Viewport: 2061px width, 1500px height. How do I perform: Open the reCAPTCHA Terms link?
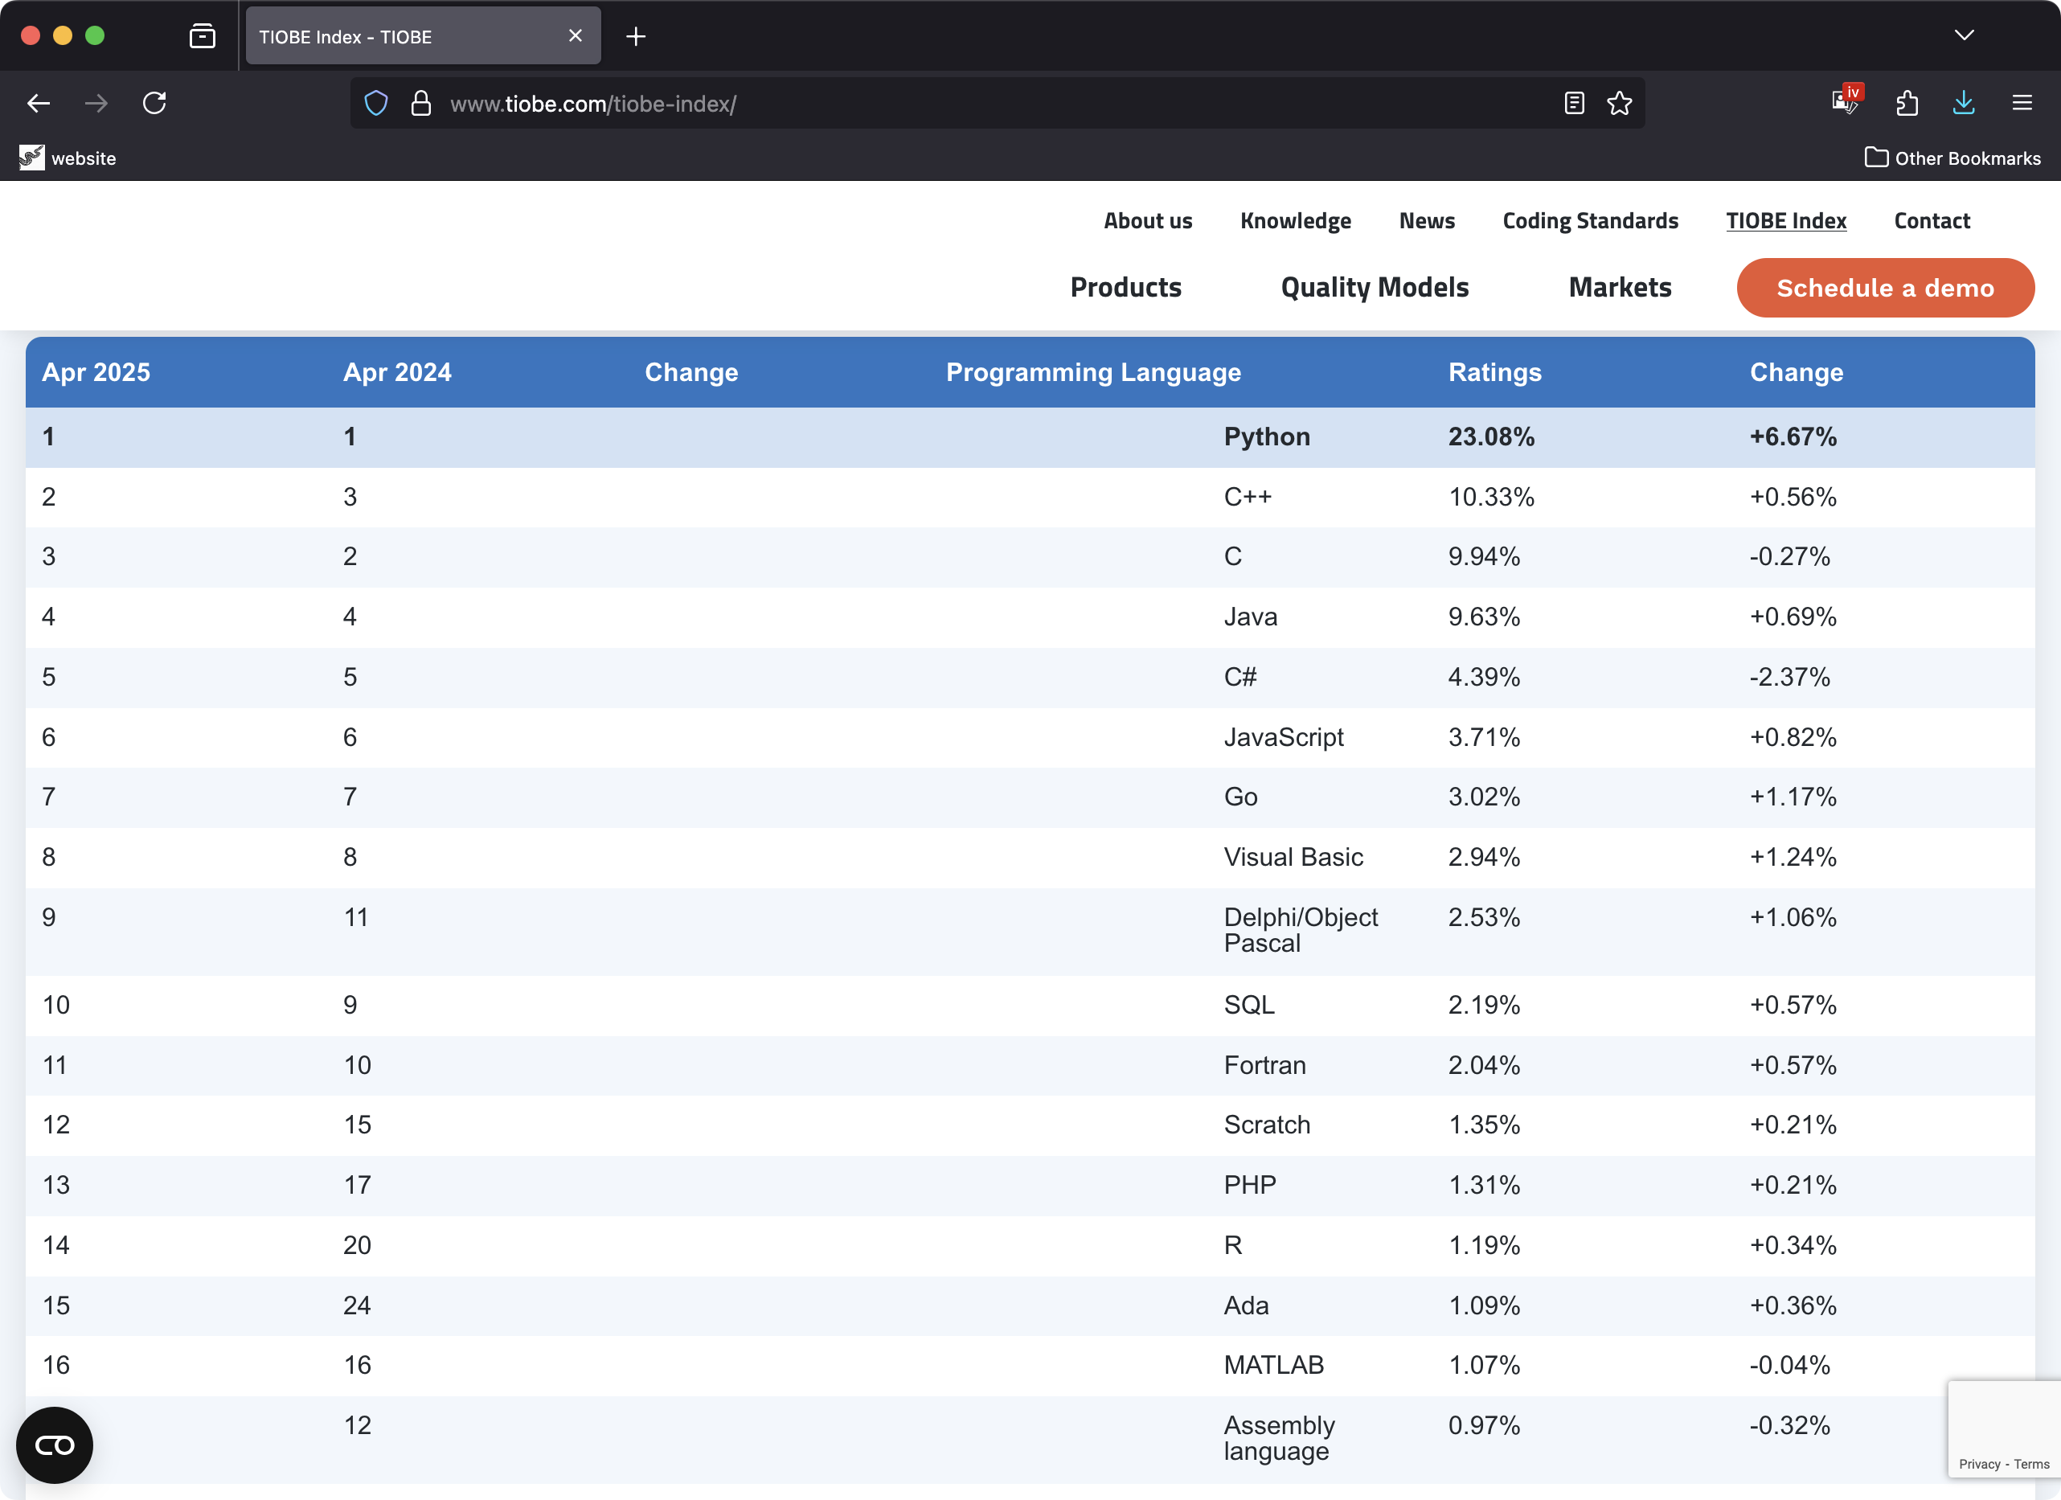[2031, 1464]
